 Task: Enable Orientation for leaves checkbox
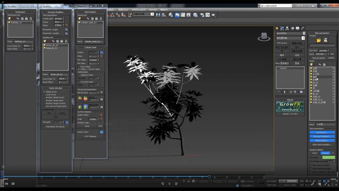point(43,126)
